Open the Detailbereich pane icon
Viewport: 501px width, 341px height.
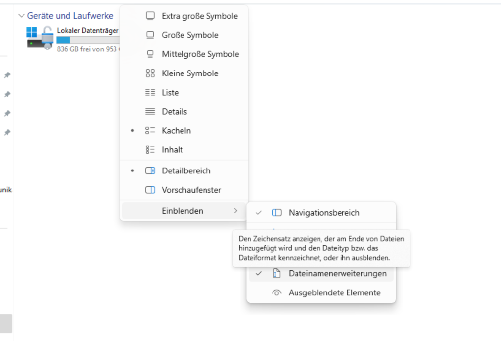click(x=150, y=170)
